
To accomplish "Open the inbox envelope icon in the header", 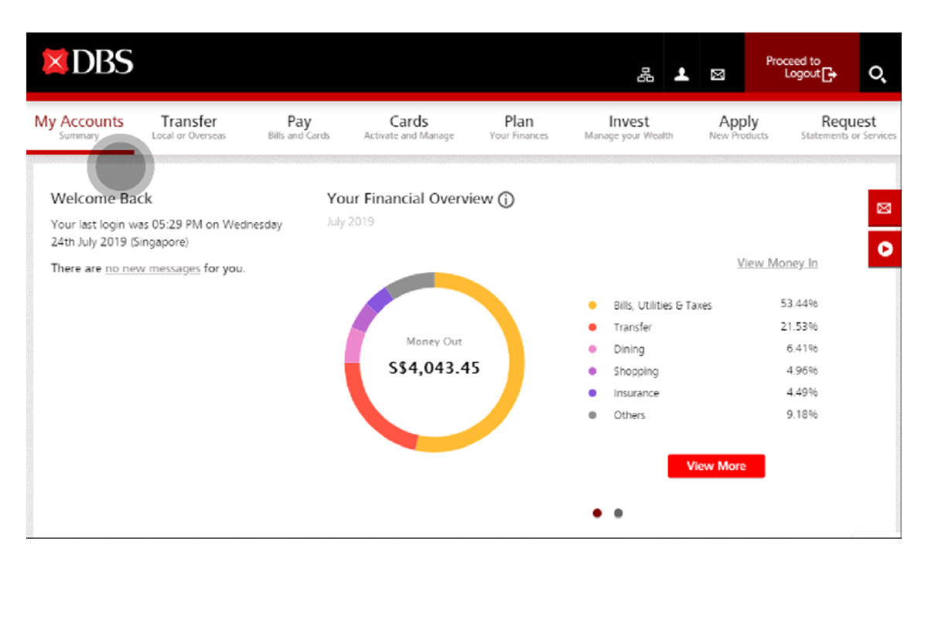I will coord(718,74).
